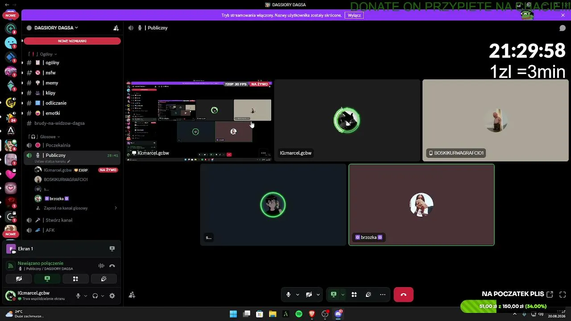Open the Stwórz kanał voice channel
Viewport: 571px width, 321px height.
(72, 220)
